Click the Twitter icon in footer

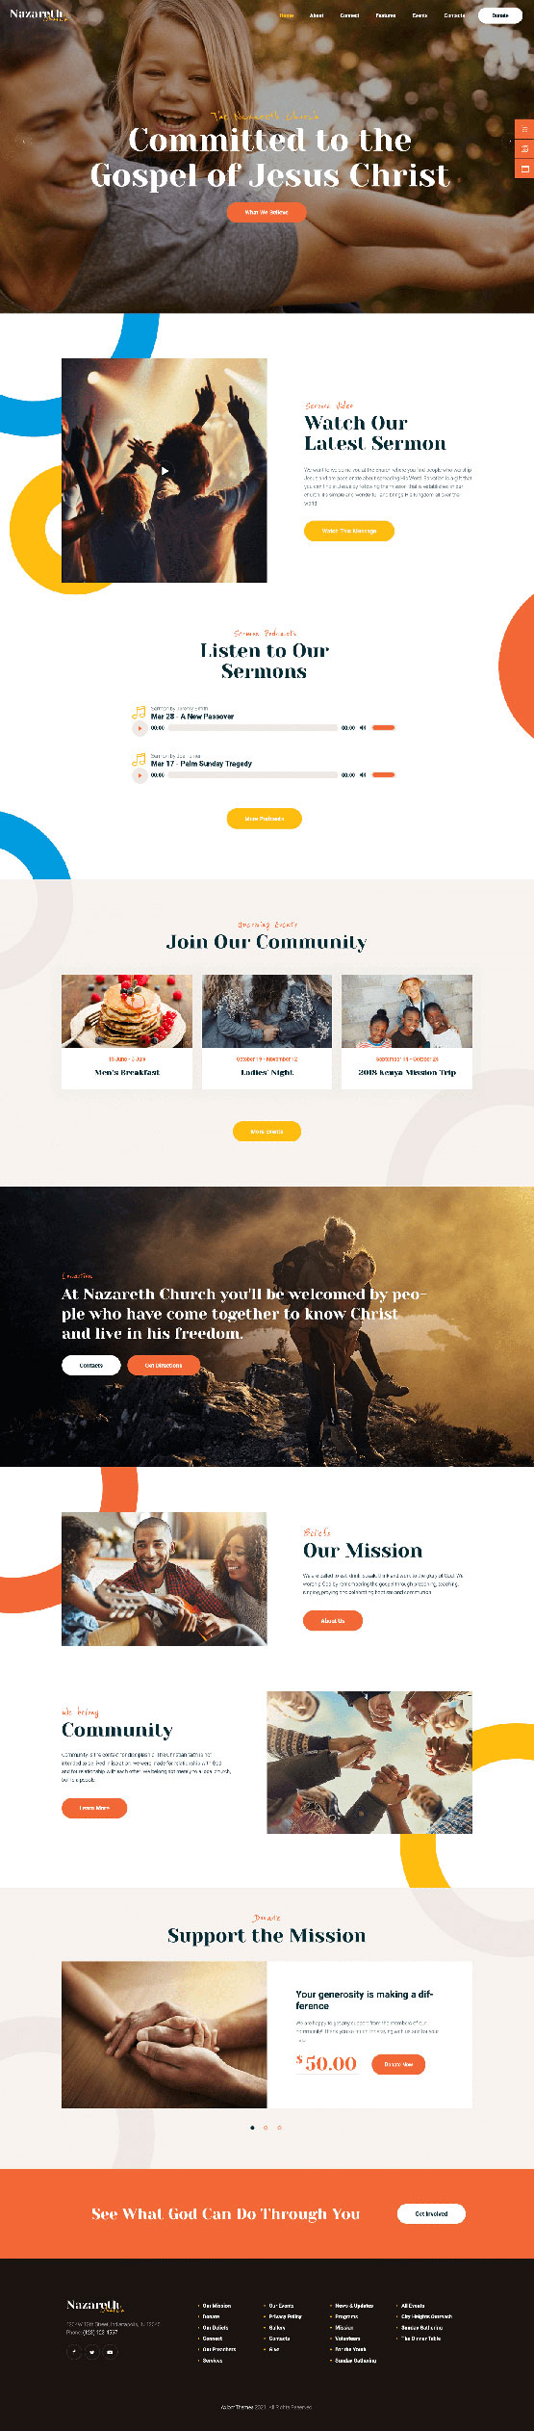point(92,2351)
